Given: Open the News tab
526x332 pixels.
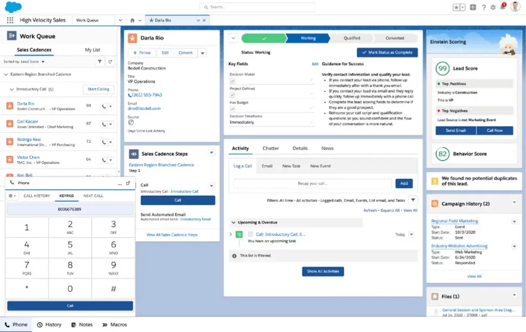Looking at the screenshot, I should 327,148.
